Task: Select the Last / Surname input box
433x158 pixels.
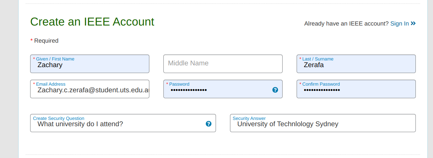Action: pyautogui.click(x=356, y=65)
